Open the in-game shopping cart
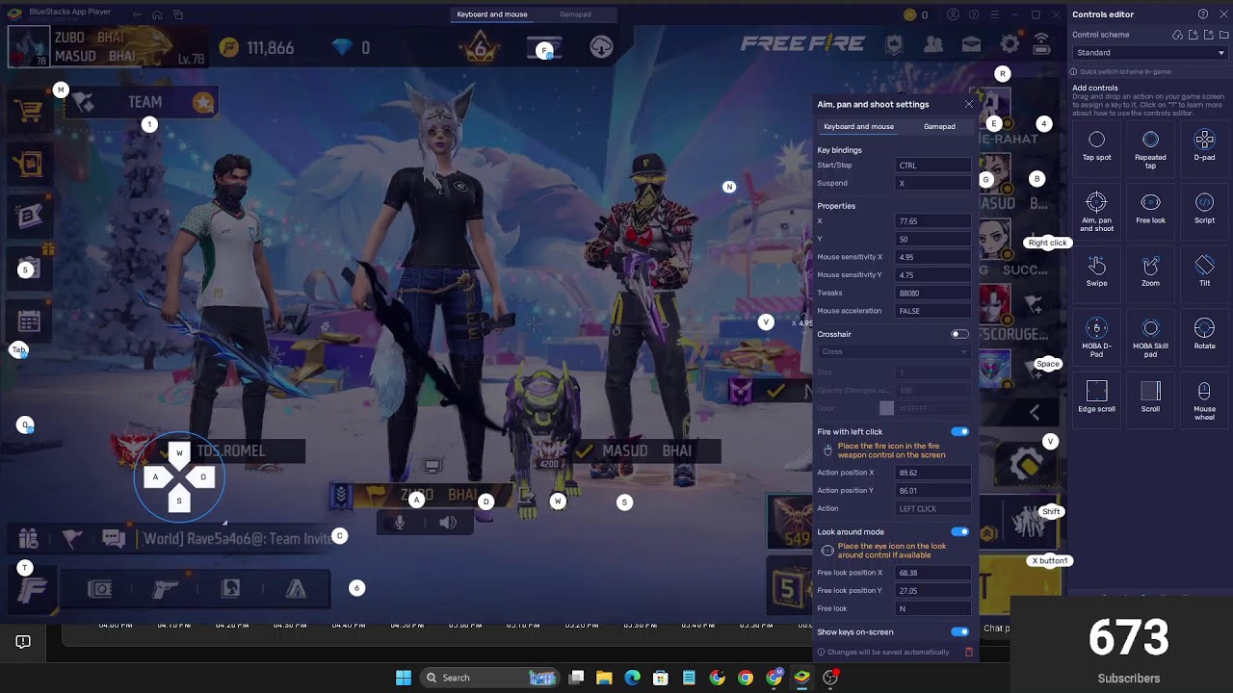This screenshot has width=1233, height=693. click(28, 111)
